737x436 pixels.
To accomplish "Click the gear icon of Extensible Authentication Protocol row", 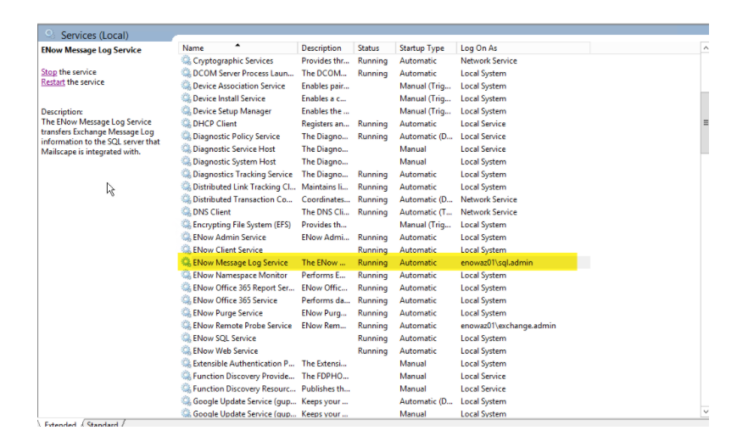I will pos(186,363).
